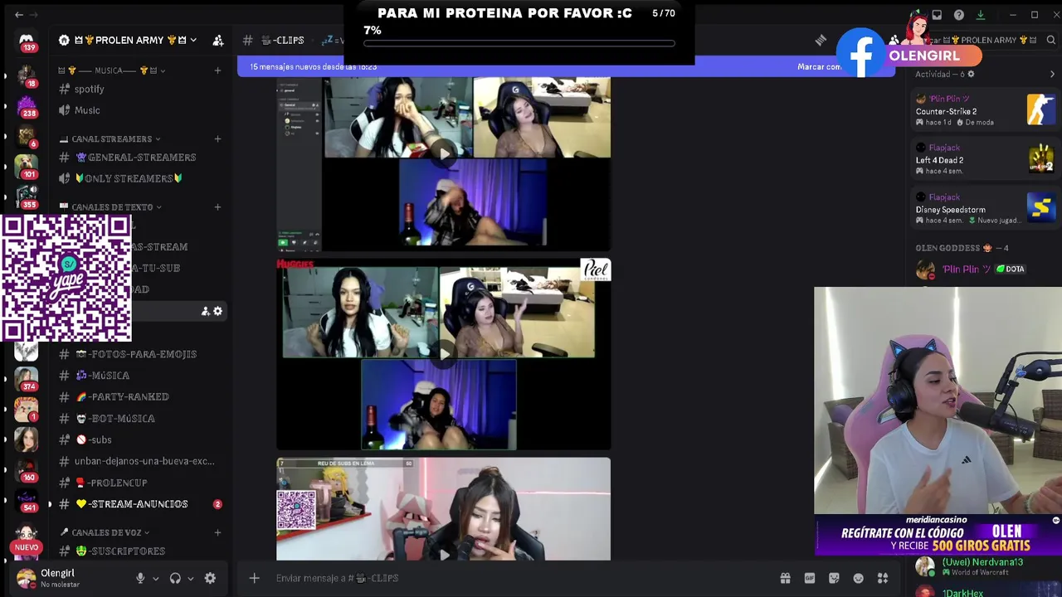Screen dimensions: 1062x597
Task: Toggle the member list icon in the header
Action: coord(894,40)
